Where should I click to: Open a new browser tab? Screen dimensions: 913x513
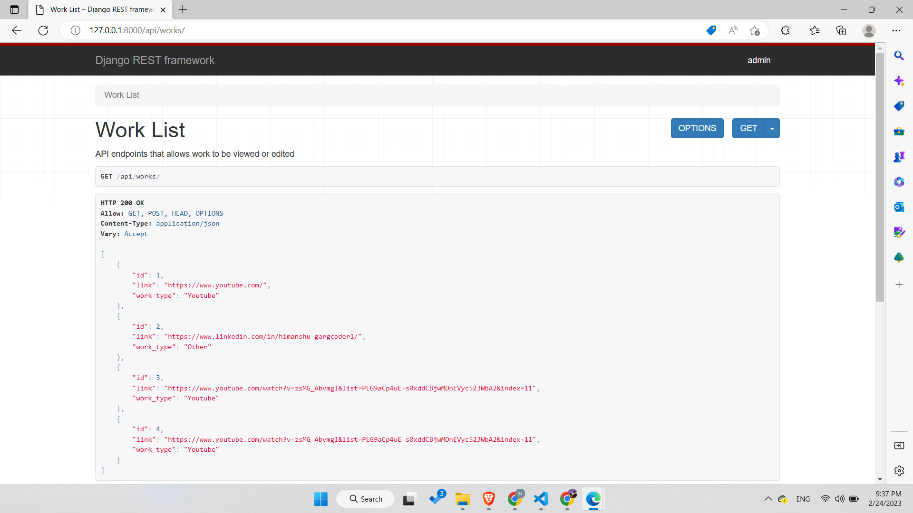coord(183,9)
